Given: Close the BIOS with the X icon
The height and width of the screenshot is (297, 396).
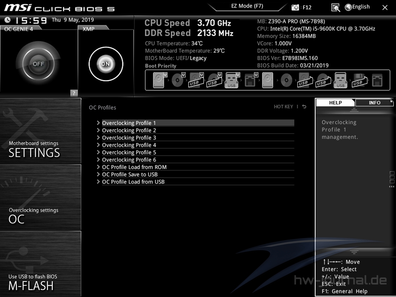Looking at the screenshot, I should 385,8.
